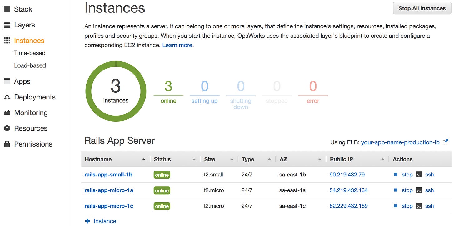Follow the Learn more link
Image resolution: width=455 pixels, height=226 pixels.
point(177,45)
